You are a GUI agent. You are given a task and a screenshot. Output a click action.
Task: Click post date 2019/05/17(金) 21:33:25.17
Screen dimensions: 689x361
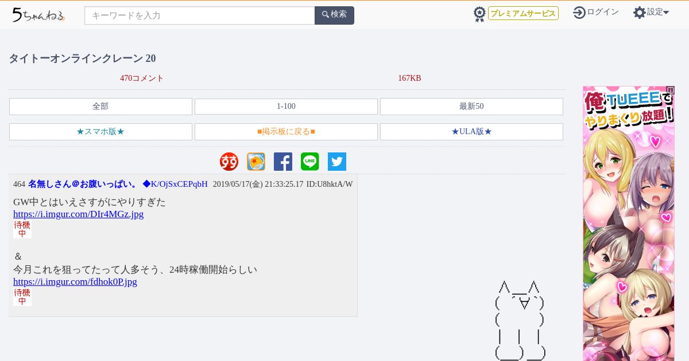tap(258, 185)
